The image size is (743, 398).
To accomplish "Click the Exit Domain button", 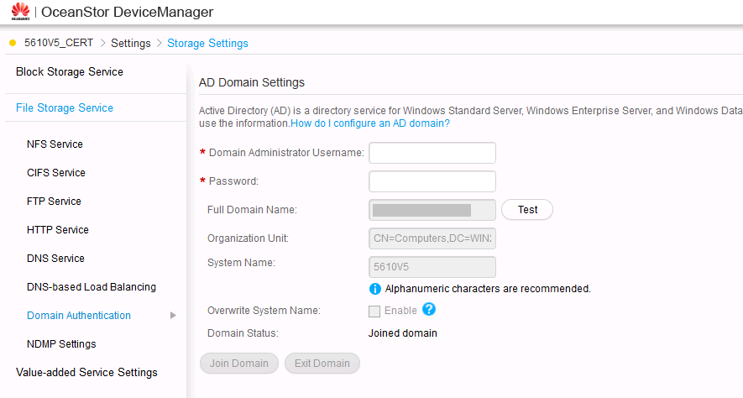I will click(322, 364).
